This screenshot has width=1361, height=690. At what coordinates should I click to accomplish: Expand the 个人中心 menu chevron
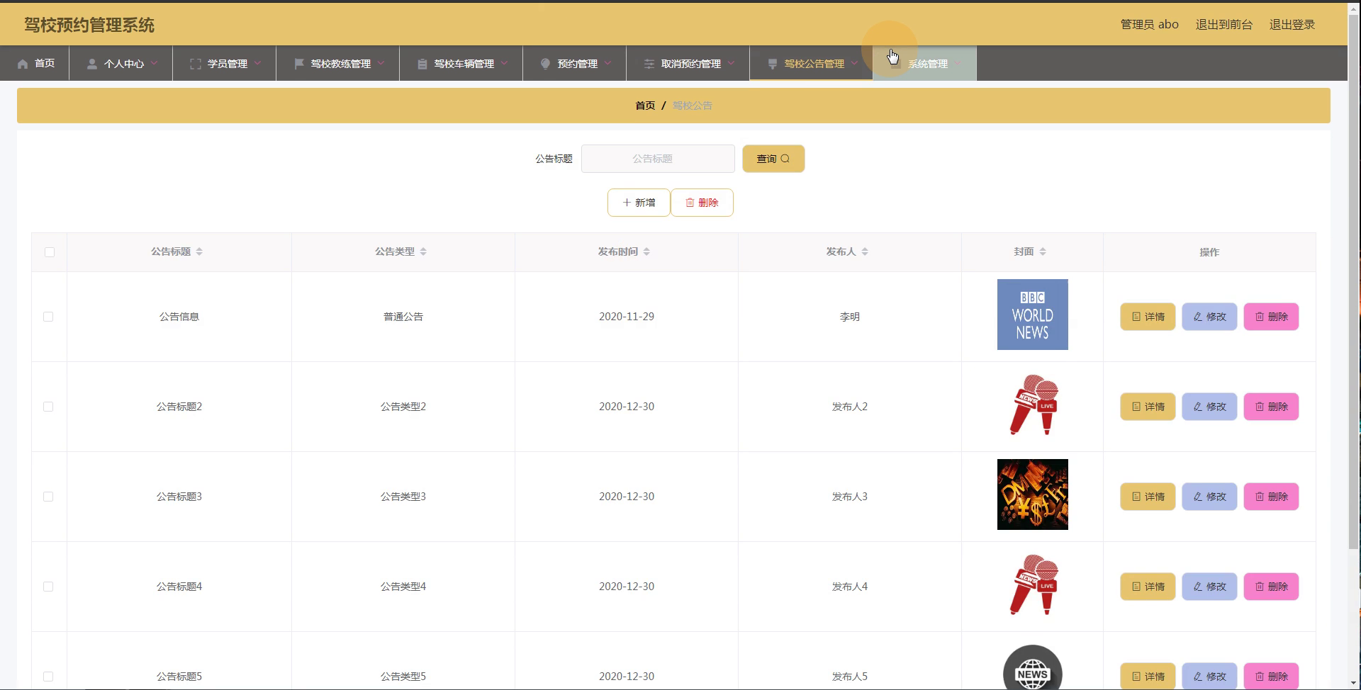pos(155,63)
